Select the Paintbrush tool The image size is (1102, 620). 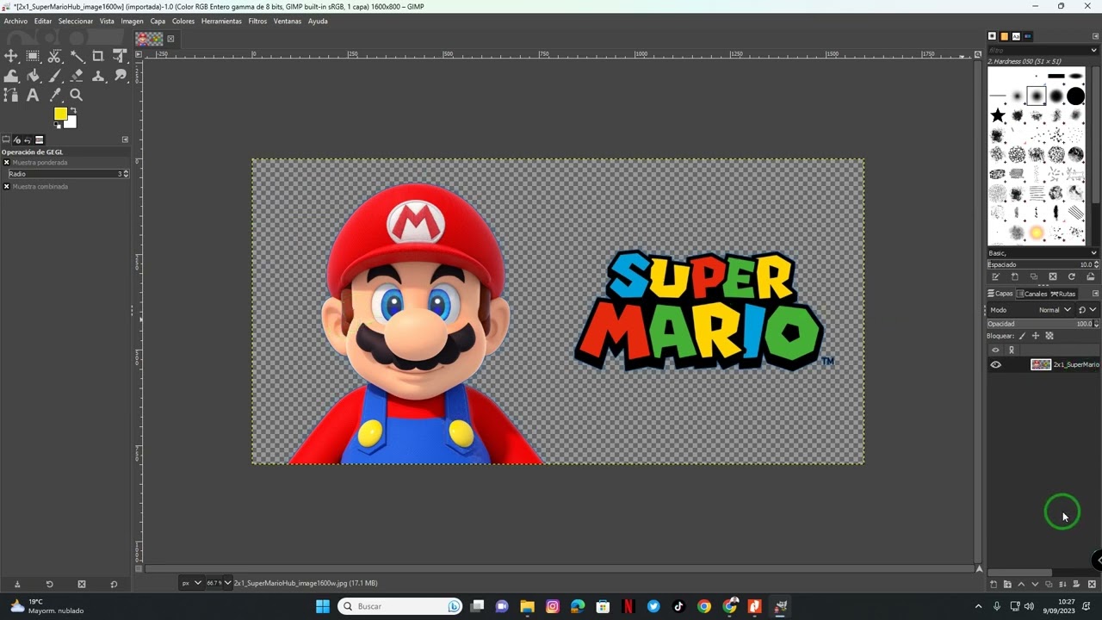(55, 76)
